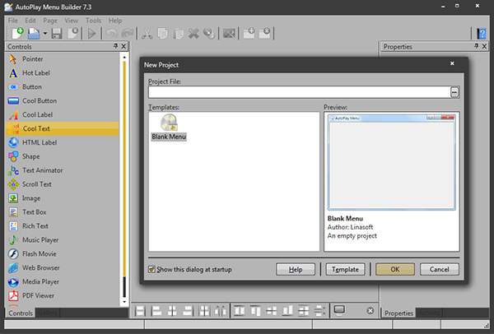
Task: Click the Delete X toolbar icon
Action: (x=193, y=34)
